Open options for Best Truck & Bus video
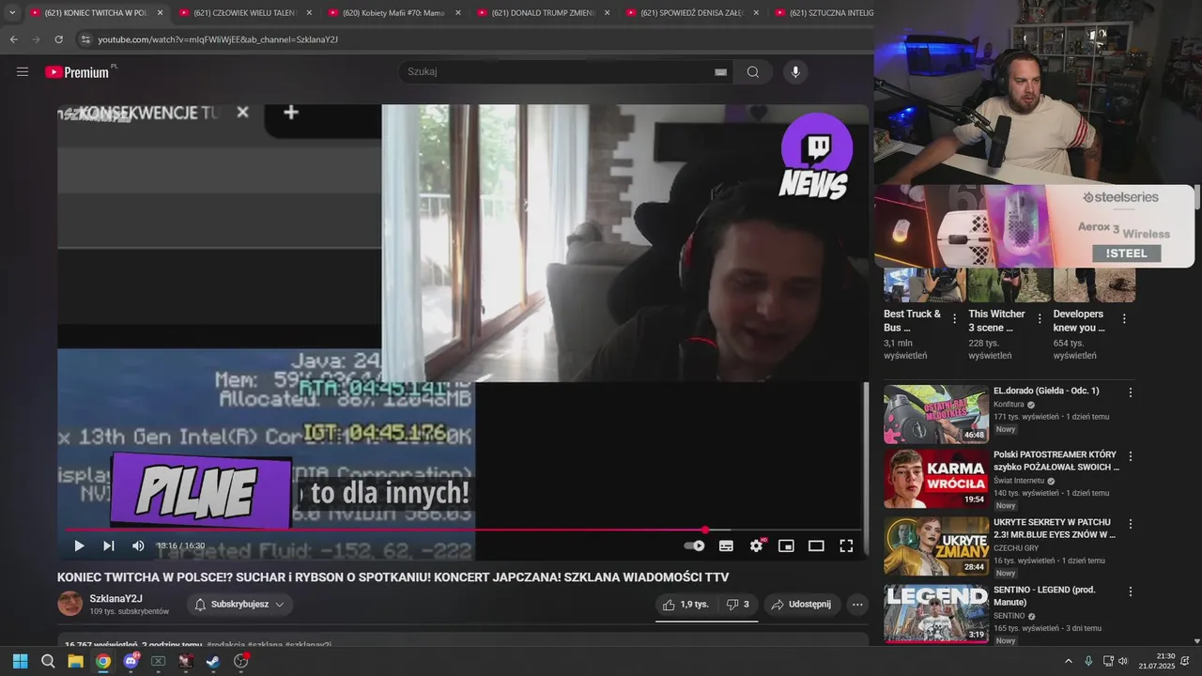The height and width of the screenshot is (676, 1202). [955, 319]
